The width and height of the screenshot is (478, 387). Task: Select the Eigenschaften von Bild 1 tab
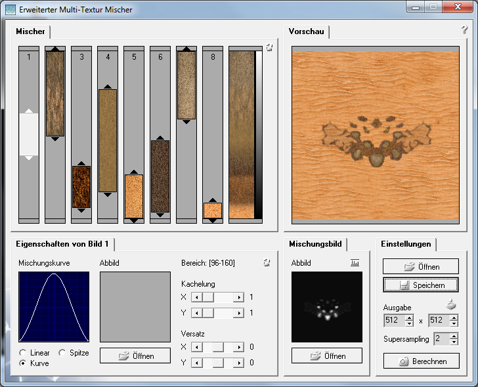[x=62, y=244]
